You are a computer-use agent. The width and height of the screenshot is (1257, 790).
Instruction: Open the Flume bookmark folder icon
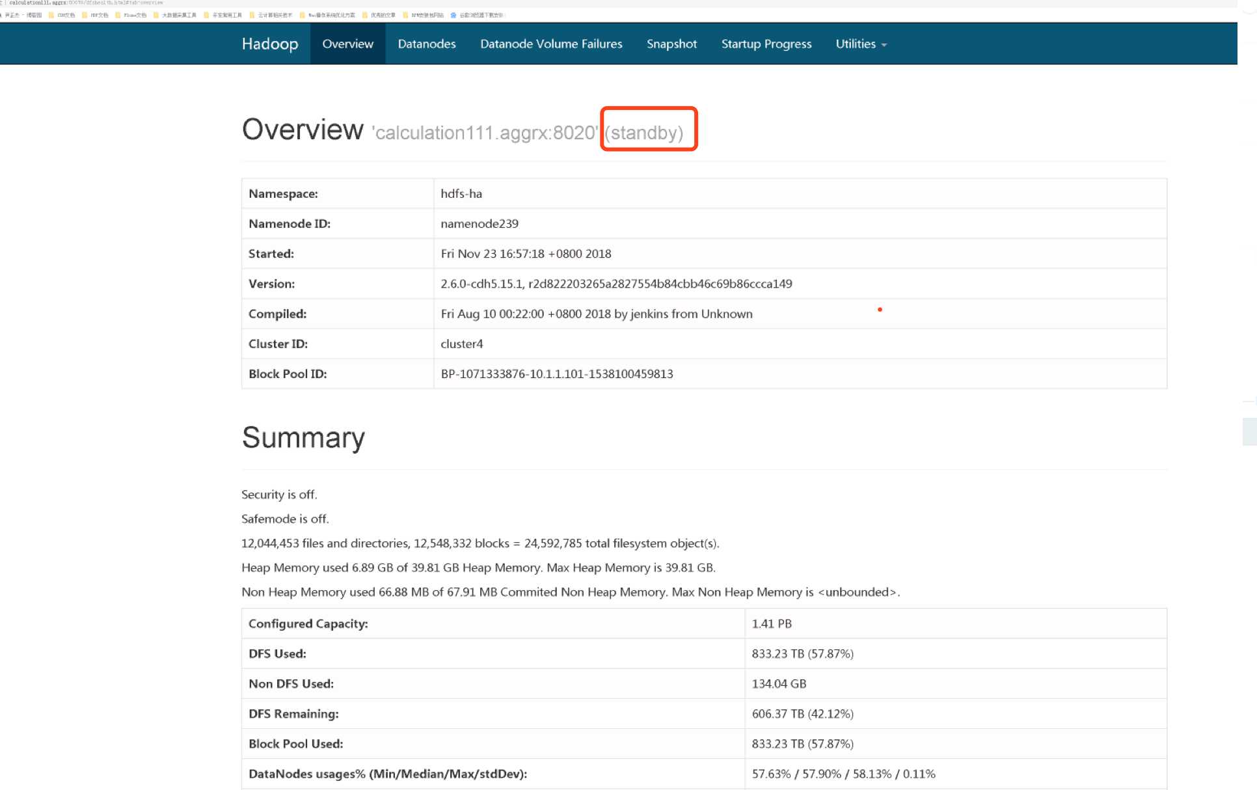click(118, 15)
